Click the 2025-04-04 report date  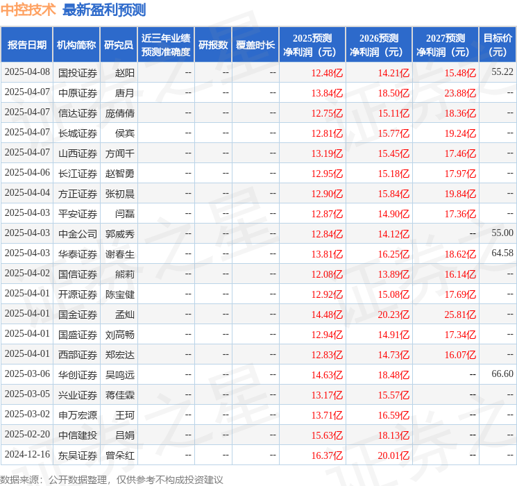tap(27, 192)
